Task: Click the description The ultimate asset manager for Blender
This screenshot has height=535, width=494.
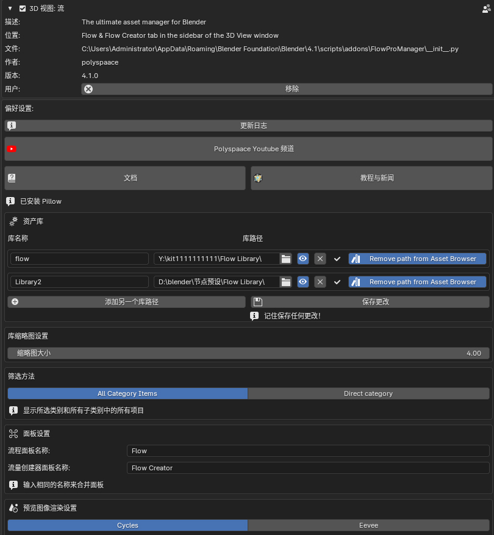Action: tap(144, 22)
